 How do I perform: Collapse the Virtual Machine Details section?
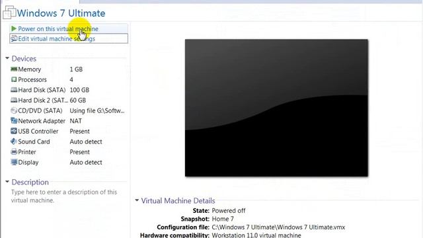137,200
